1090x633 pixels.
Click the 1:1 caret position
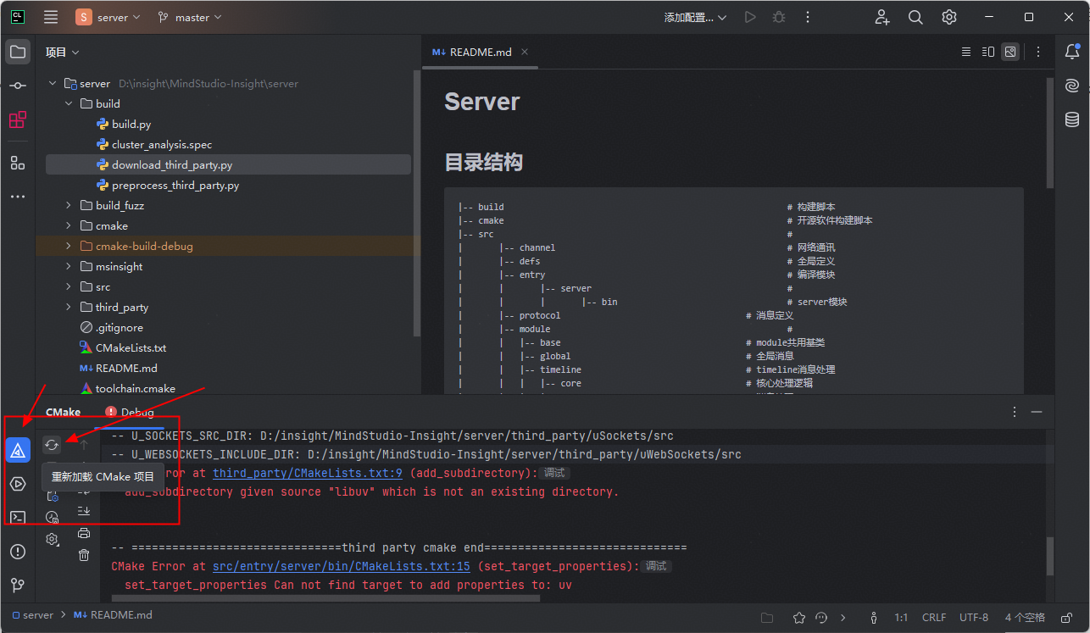(x=902, y=617)
